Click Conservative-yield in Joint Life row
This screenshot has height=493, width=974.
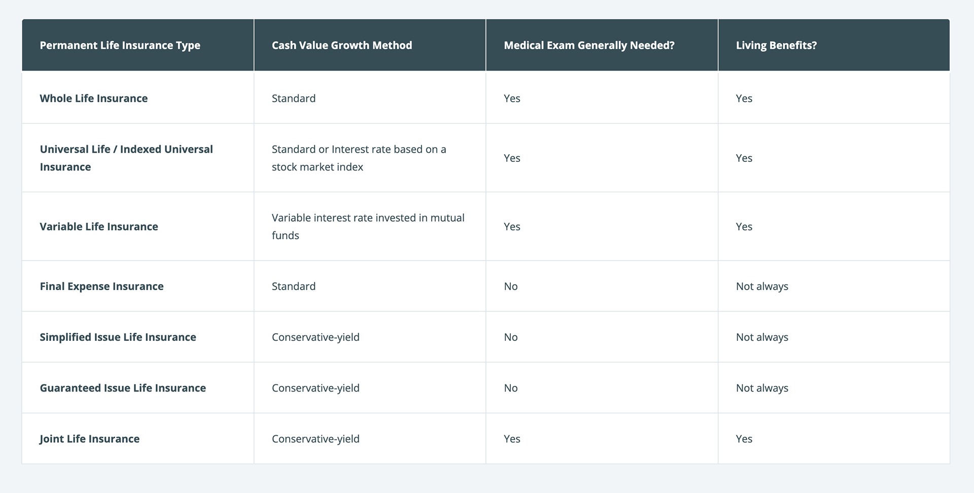(x=316, y=439)
